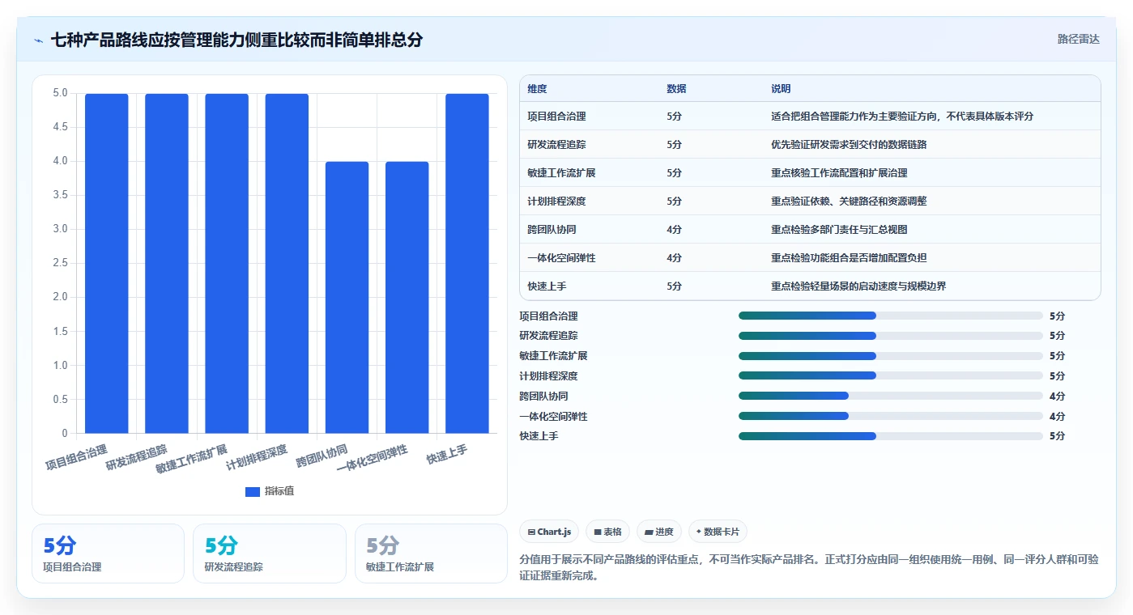1133x615 pixels.
Task: Click the lightning icon beside the title
Action: pos(39,40)
